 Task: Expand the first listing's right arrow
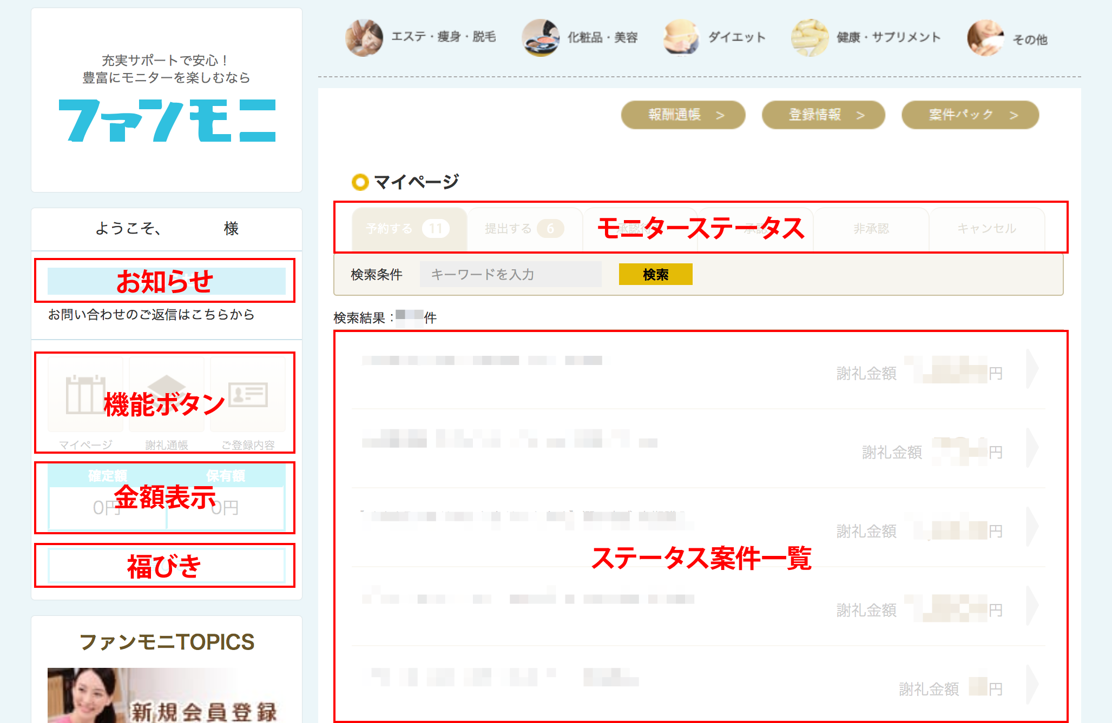tap(1032, 369)
